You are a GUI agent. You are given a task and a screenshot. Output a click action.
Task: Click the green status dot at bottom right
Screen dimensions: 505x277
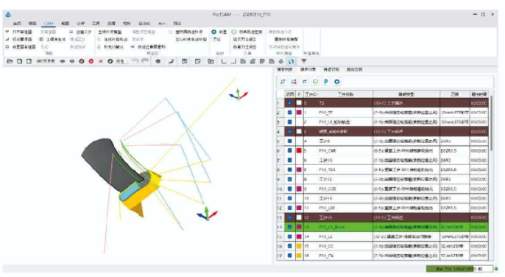(x=496, y=269)
